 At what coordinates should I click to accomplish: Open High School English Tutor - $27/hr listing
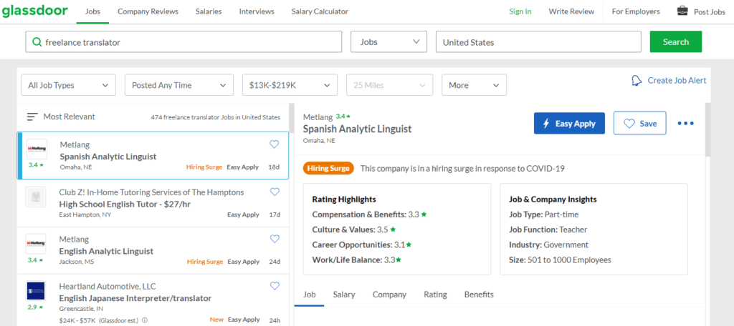coord(125,204)
